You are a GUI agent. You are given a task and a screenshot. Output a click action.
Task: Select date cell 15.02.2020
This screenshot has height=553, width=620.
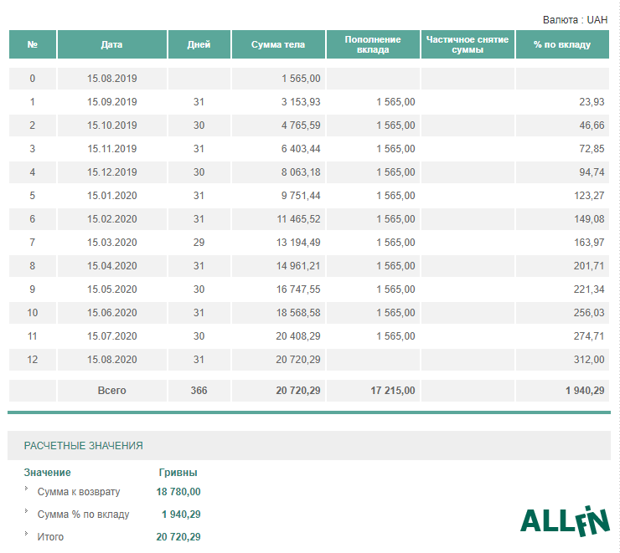click(x=112, y=219)
